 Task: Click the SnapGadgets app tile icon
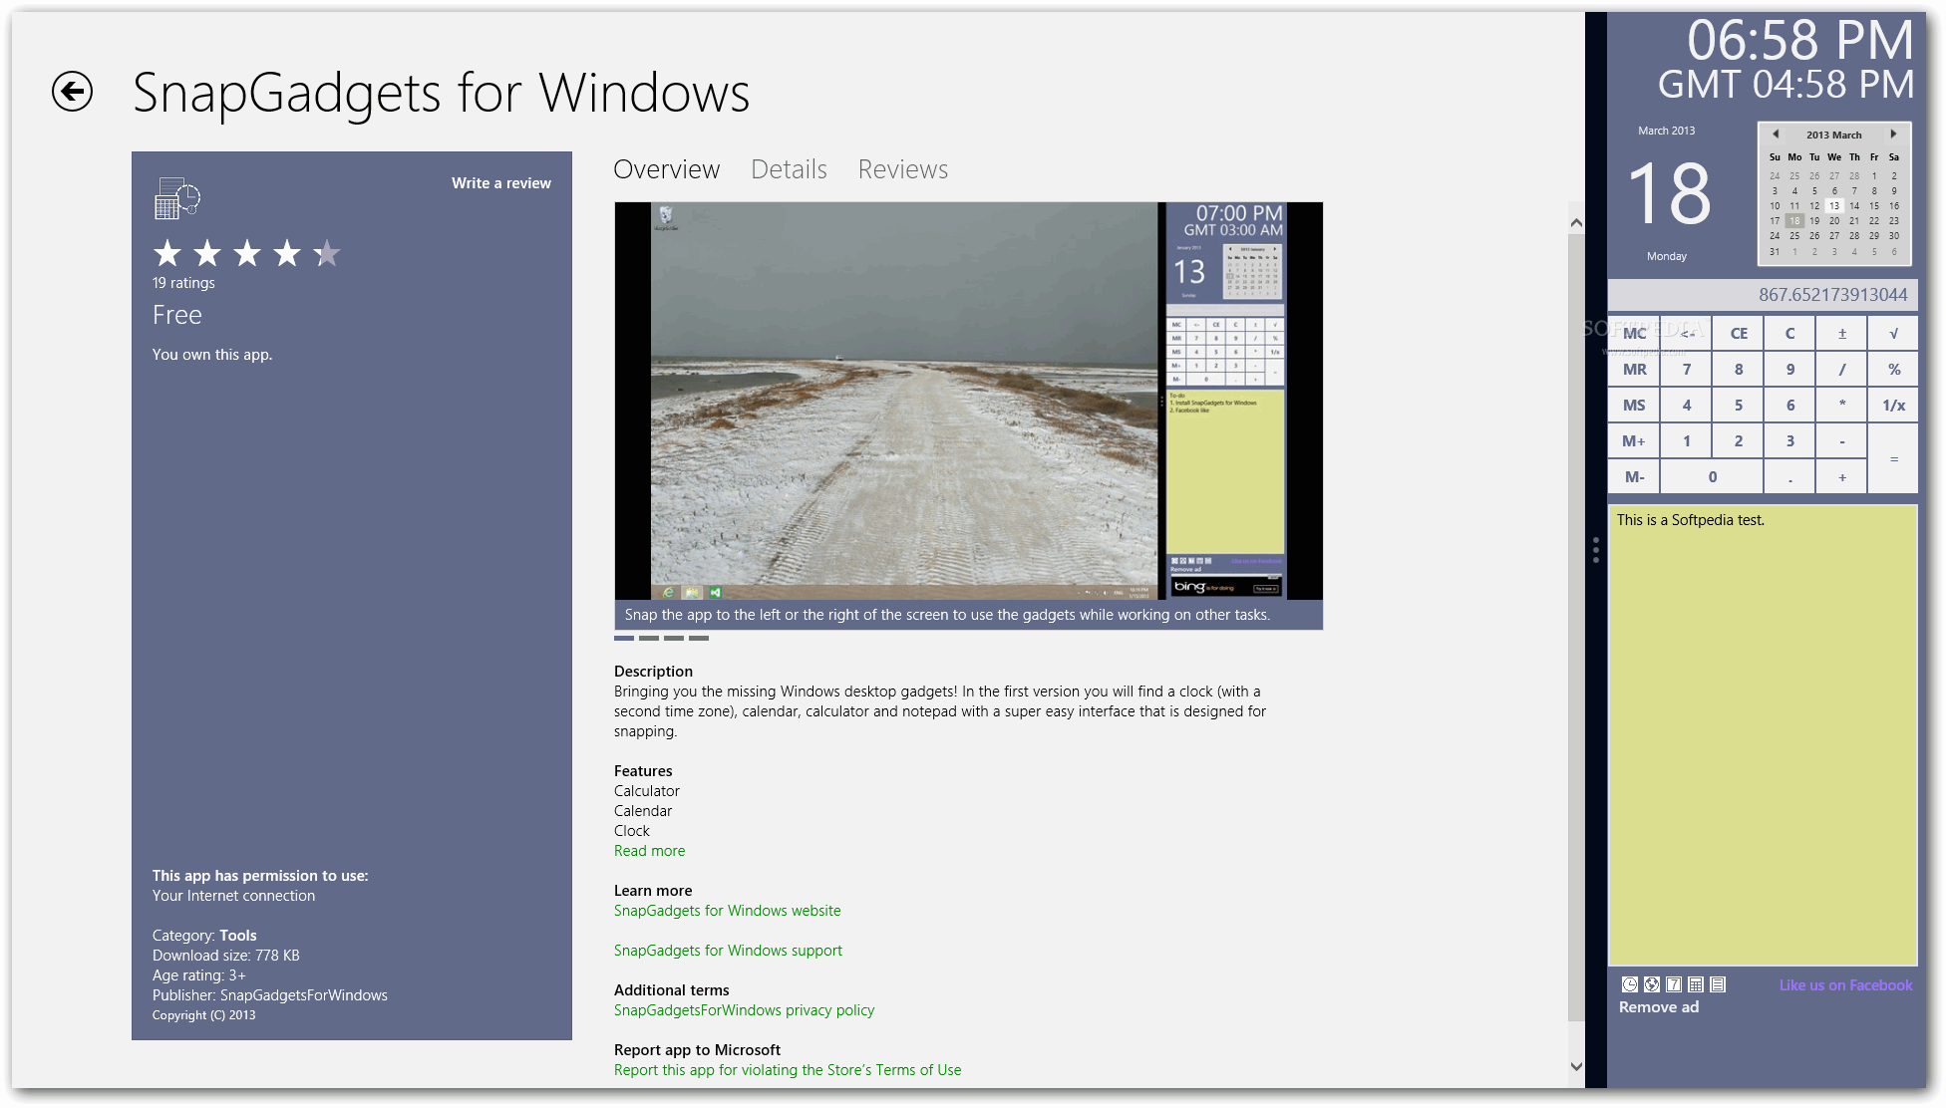[x=177, y=197]
